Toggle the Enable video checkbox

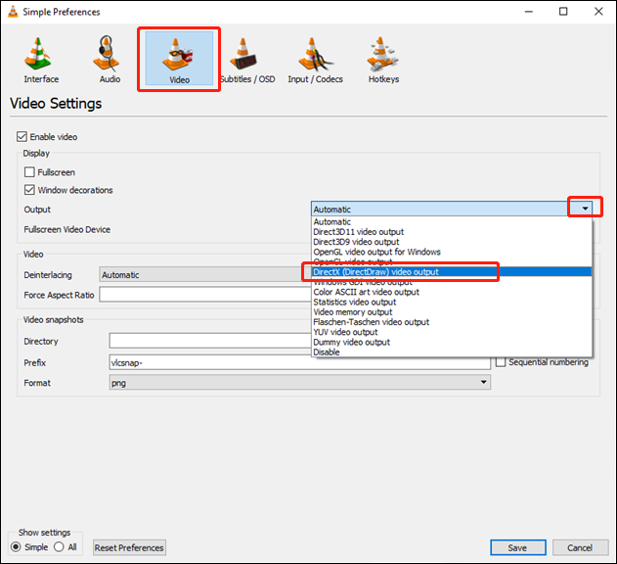tap(22, 137)
